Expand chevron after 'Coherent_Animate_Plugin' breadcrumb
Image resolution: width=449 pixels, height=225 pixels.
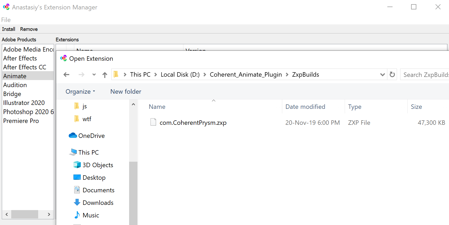pyautogui.click(x=287, y=75)
